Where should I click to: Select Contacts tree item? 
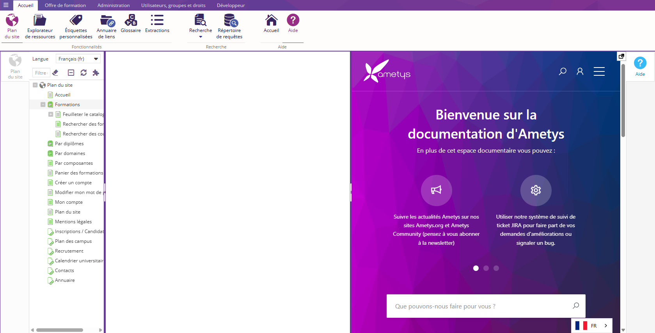click(x=64, y=270)
